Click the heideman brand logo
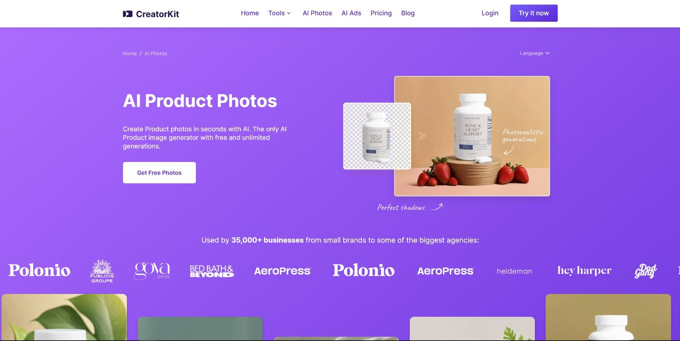Image resolution: width=680 pixels, height=341 pixels. [514, 271]
